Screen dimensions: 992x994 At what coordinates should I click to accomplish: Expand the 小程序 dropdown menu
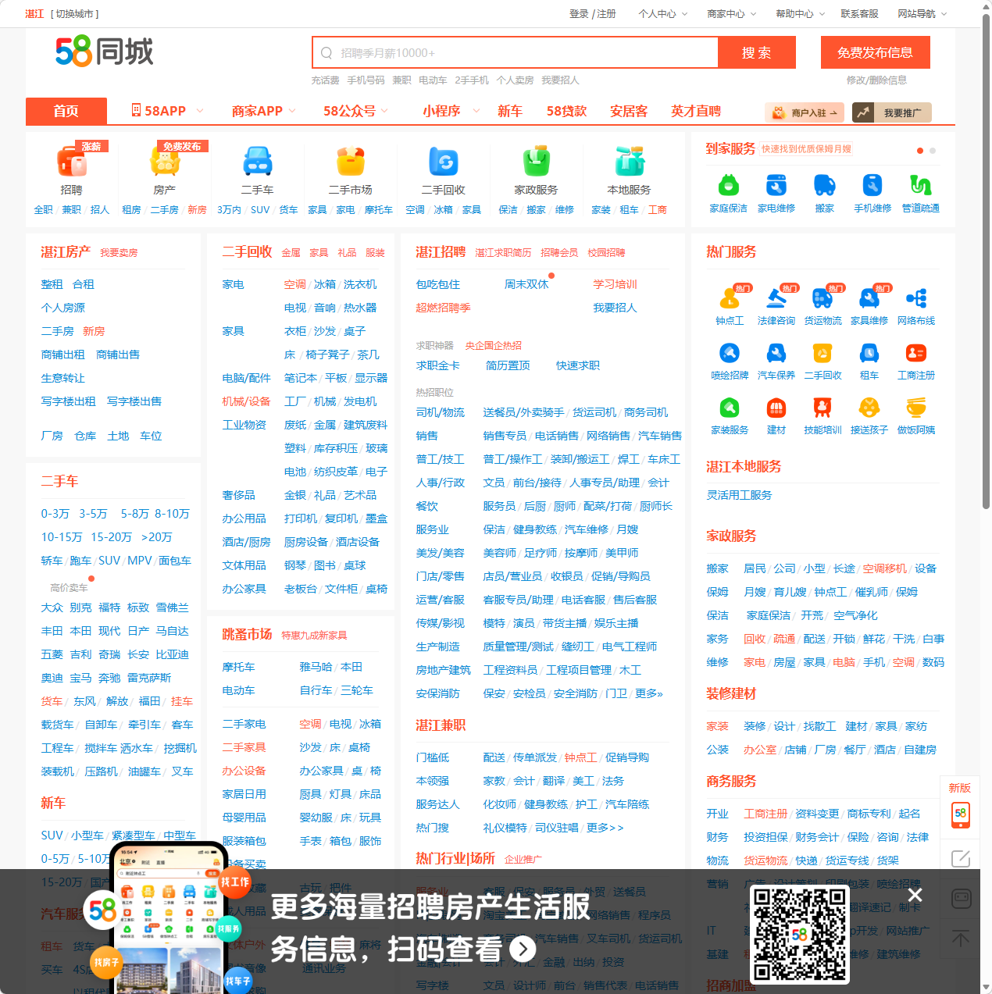click(x=442, y=111)
